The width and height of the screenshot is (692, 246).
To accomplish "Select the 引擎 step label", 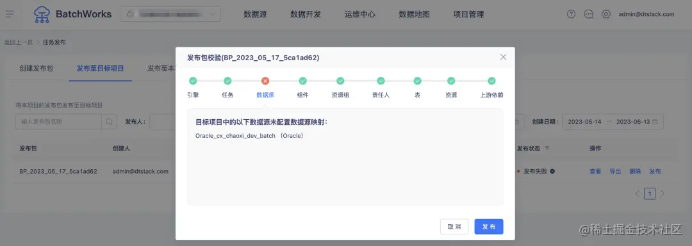I will pos(193,95).
